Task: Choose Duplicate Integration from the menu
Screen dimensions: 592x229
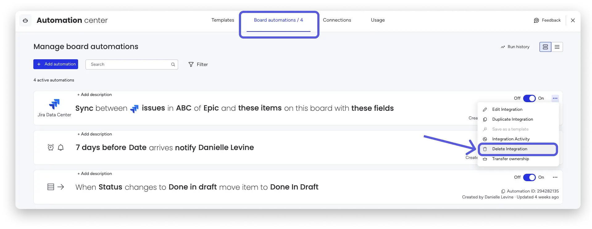Action: click(518, 119)
